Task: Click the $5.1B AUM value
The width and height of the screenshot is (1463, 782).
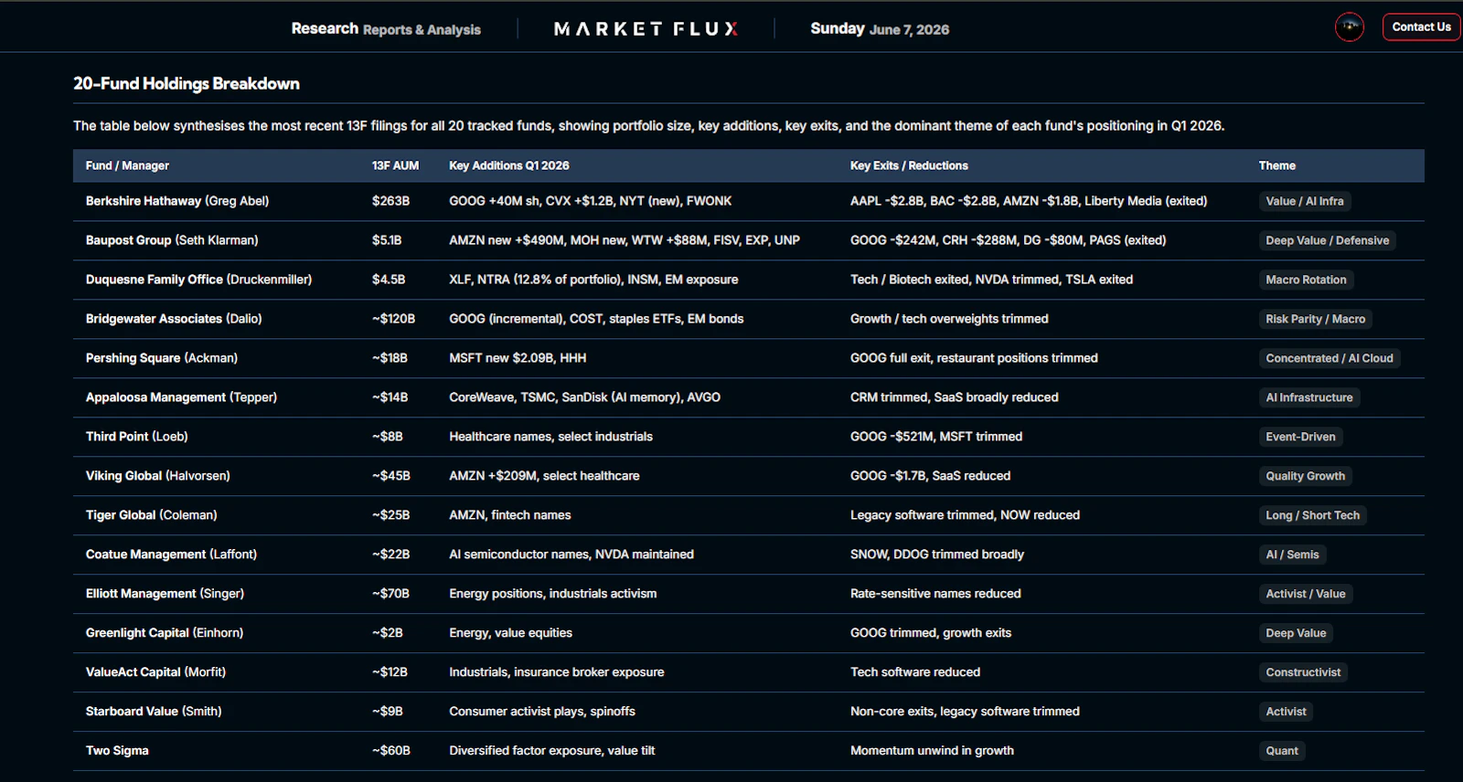Action: pos(387,240)
